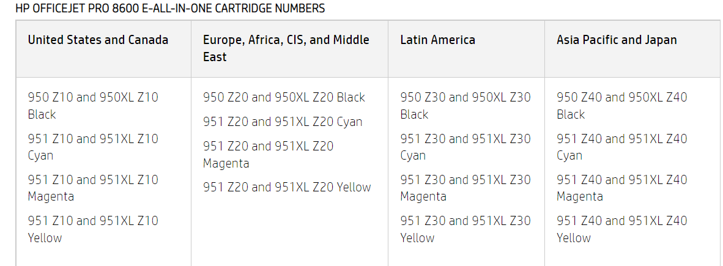The width and height of the screenshot is (723, 266).
Task: Click the 950 Z40 and 950XL Z40 Black entry
Action: [x=621, y=106]
